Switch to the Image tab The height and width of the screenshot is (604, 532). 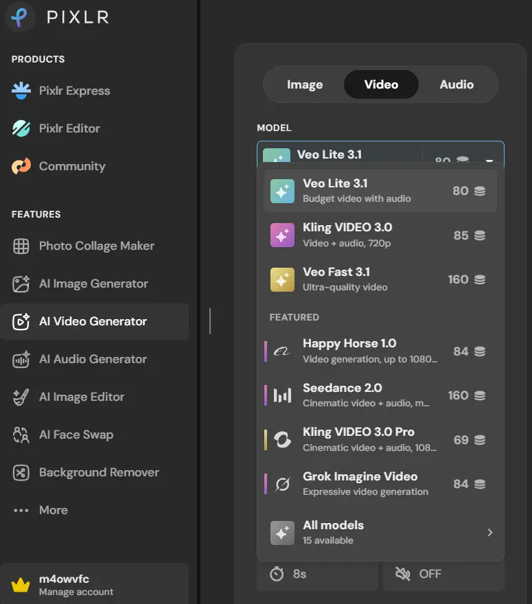[305, 84]
